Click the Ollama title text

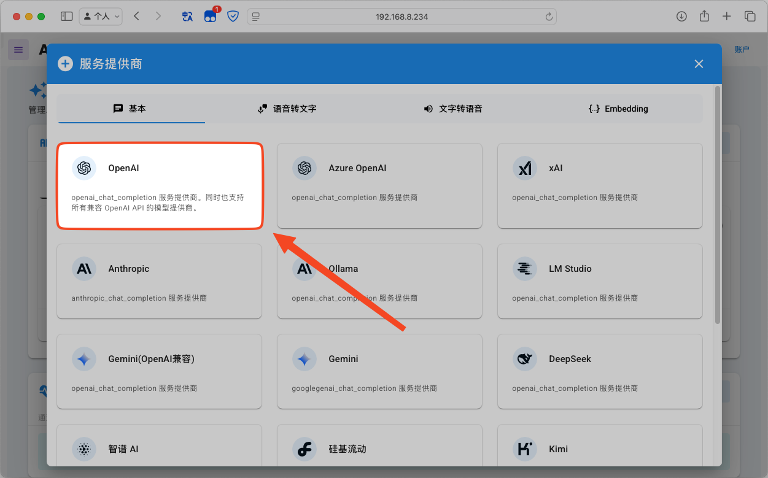(x=343, y=269)
